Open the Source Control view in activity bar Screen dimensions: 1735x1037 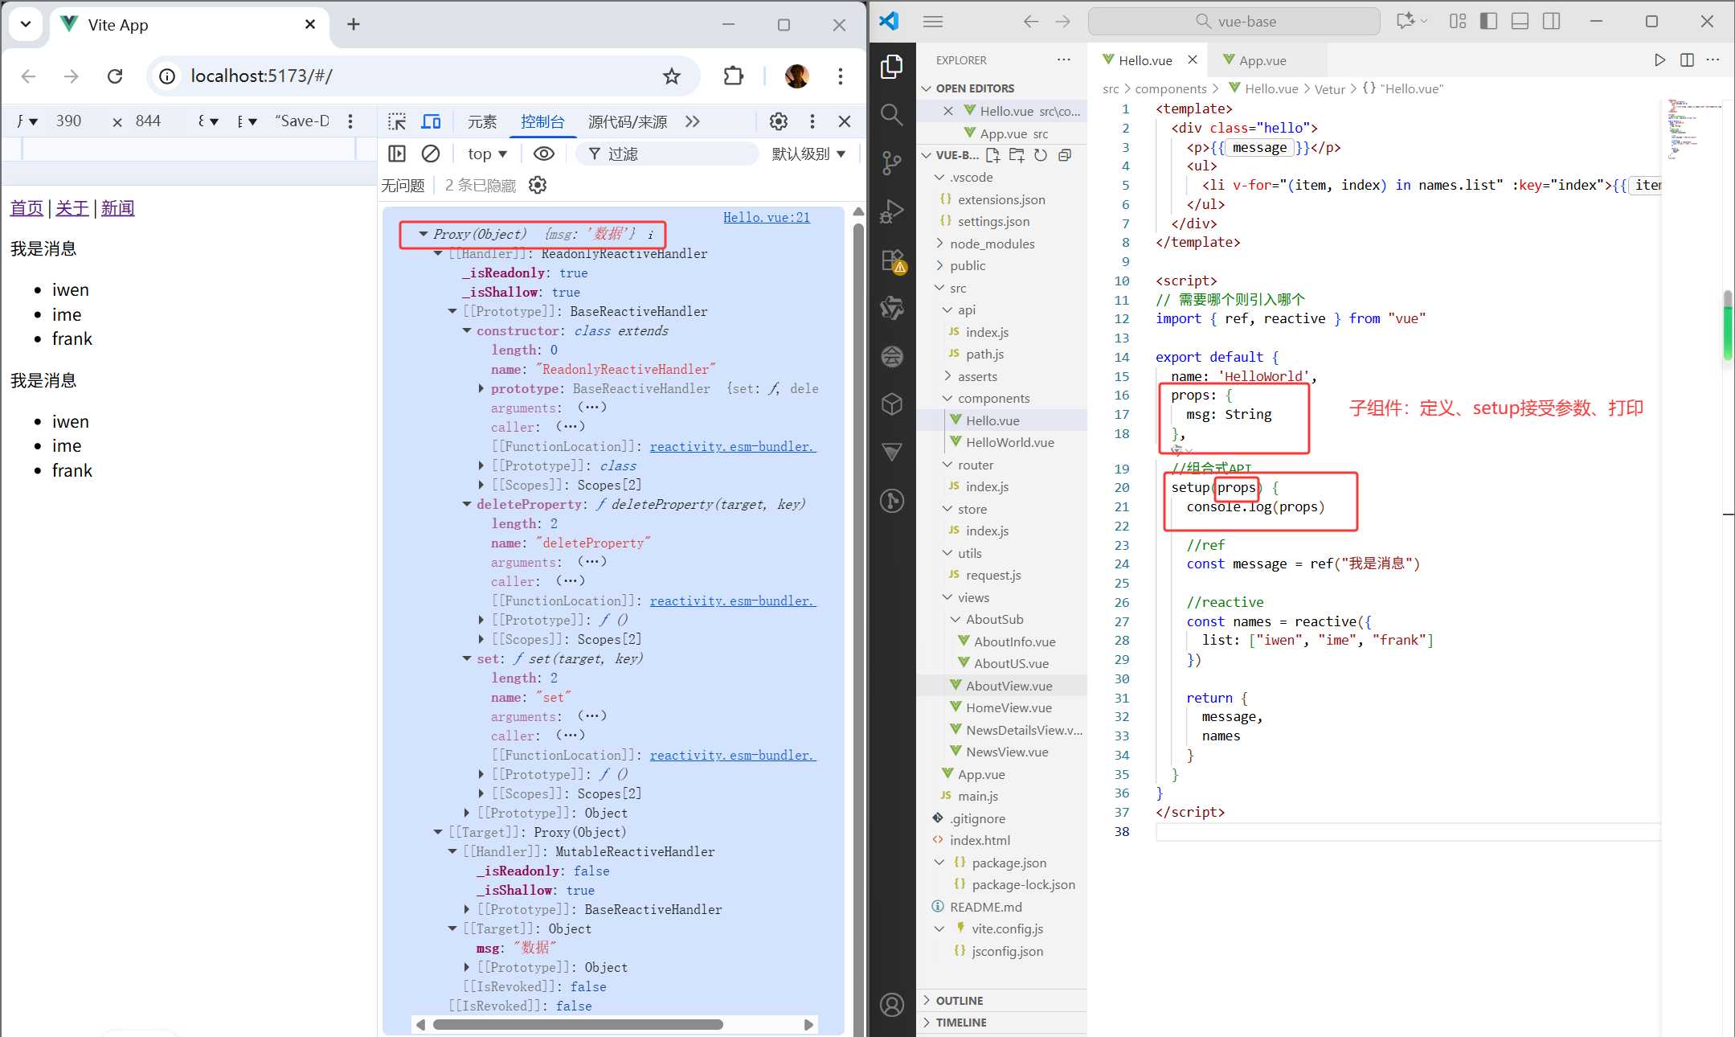coord(891,162)
